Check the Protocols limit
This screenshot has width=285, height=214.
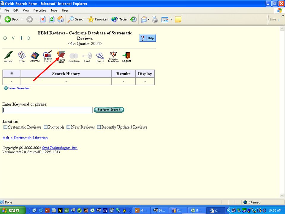click(x=46, y=127)
